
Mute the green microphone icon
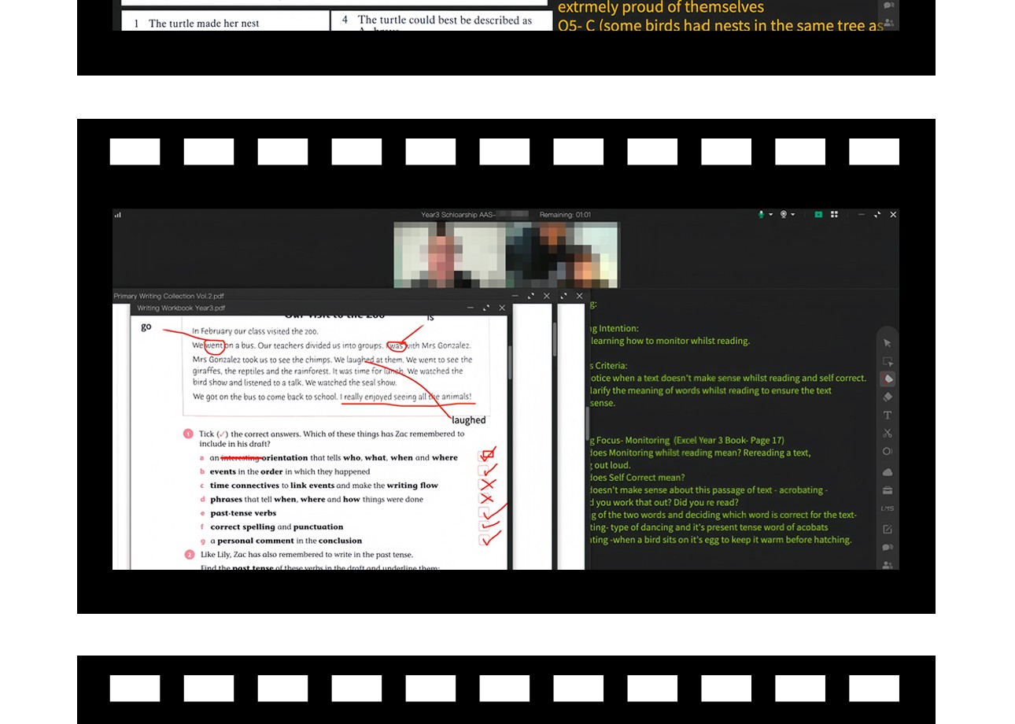[x=761, y=214]
